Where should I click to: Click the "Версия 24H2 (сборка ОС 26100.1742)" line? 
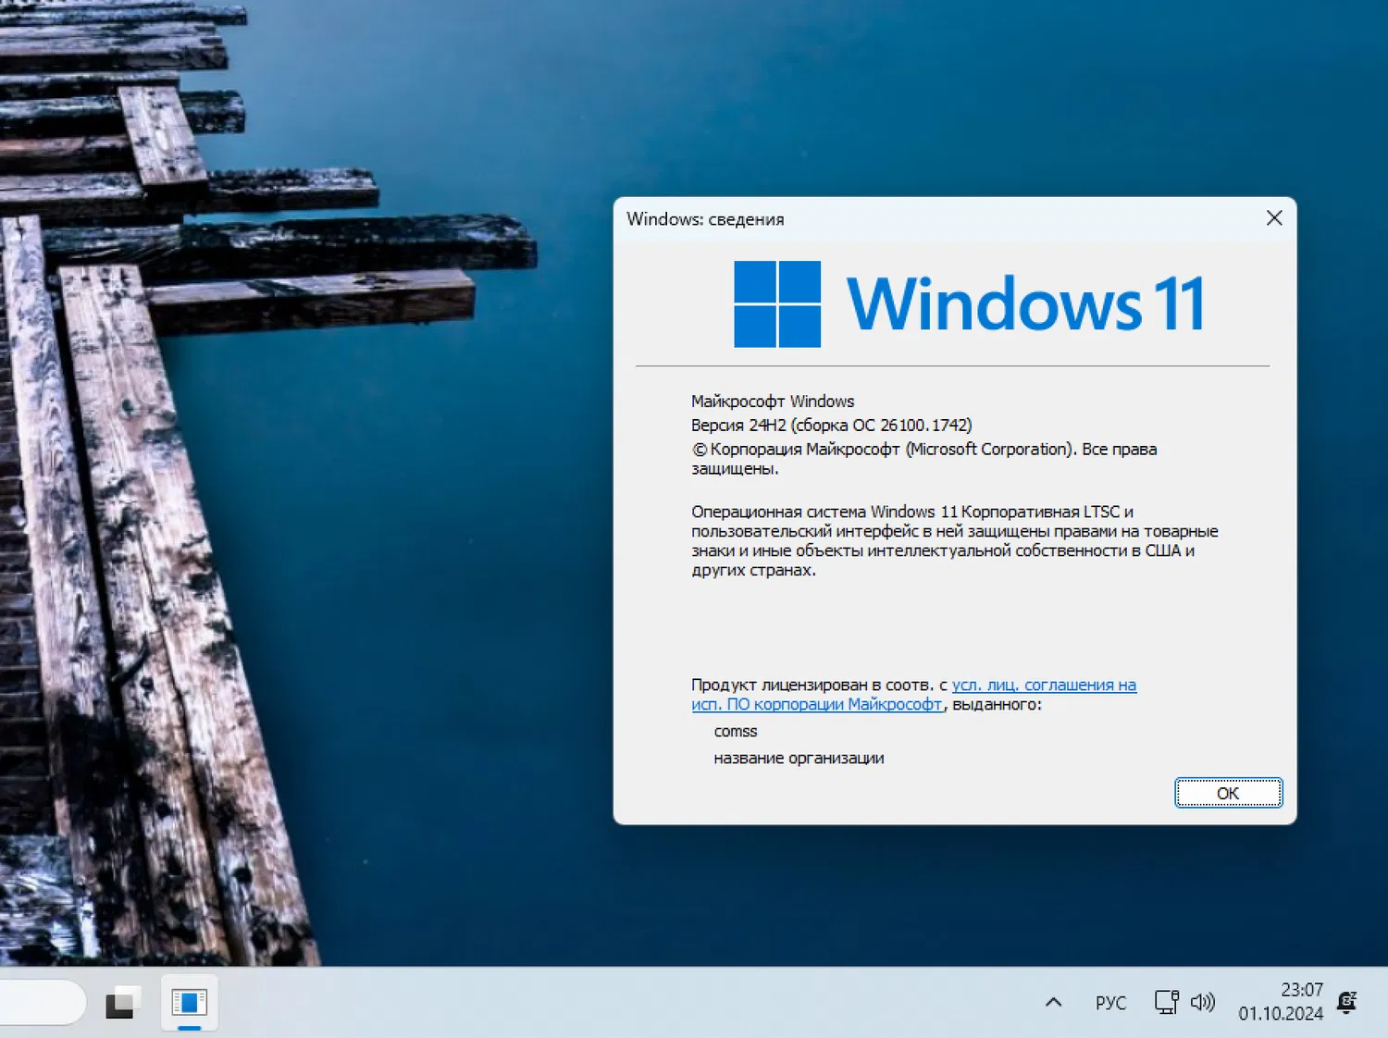(x=832, y=426)
